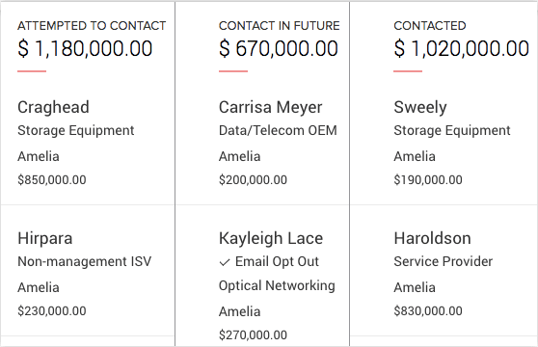Image resolution: width=538 pixels, height=347 pixels.
Task: Click the $670,000.00 column total
Action: tap(279, 48)
